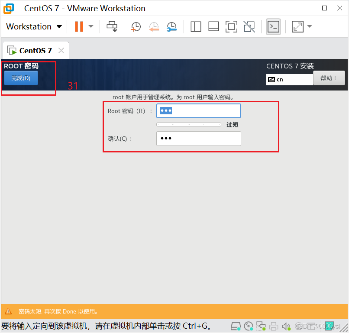Open the snapshot manager

coord(171,27)
